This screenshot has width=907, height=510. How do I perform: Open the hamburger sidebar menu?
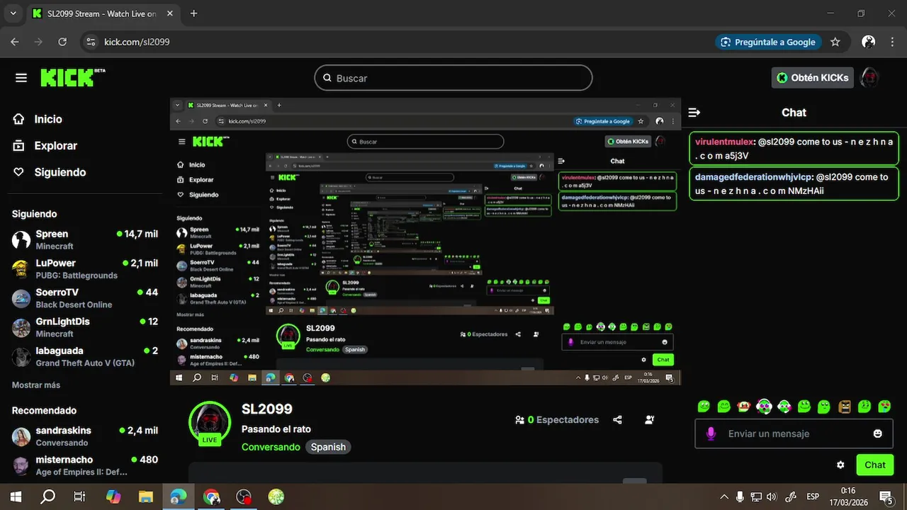21,78
